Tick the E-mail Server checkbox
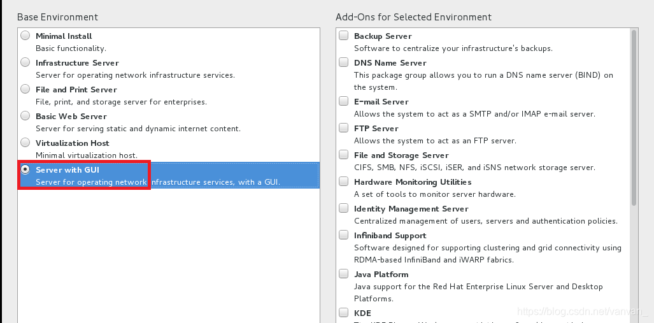This screenshot has height=323, width=654. (x=343, y=102)
